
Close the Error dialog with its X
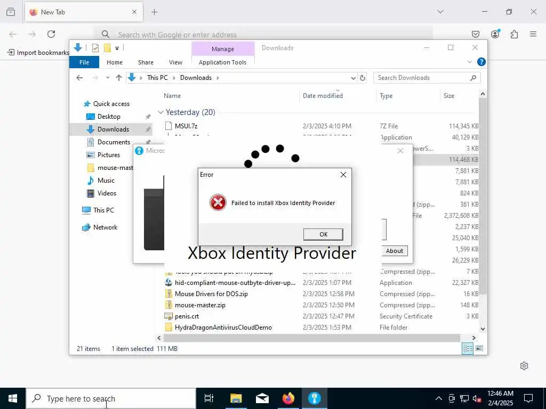click(343, 175)
